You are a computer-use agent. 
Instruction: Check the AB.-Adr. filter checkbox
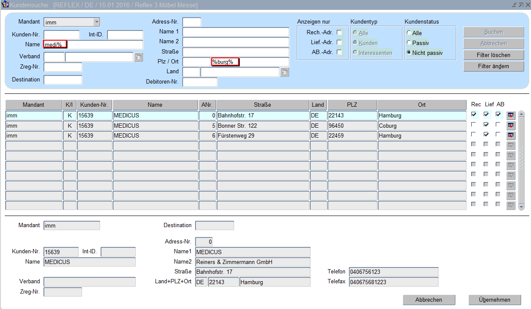point(339,52)
